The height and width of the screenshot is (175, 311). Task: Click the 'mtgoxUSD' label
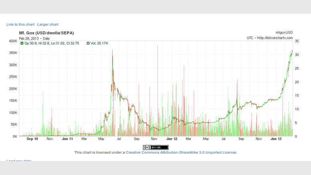(x=284, y=32)
